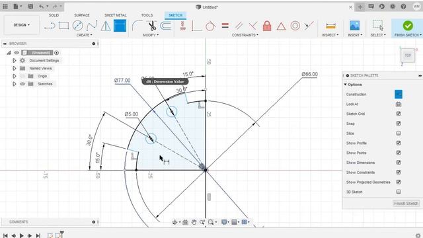Select the Trim scissors tool
423x238 pixels.
pos(152,26)
